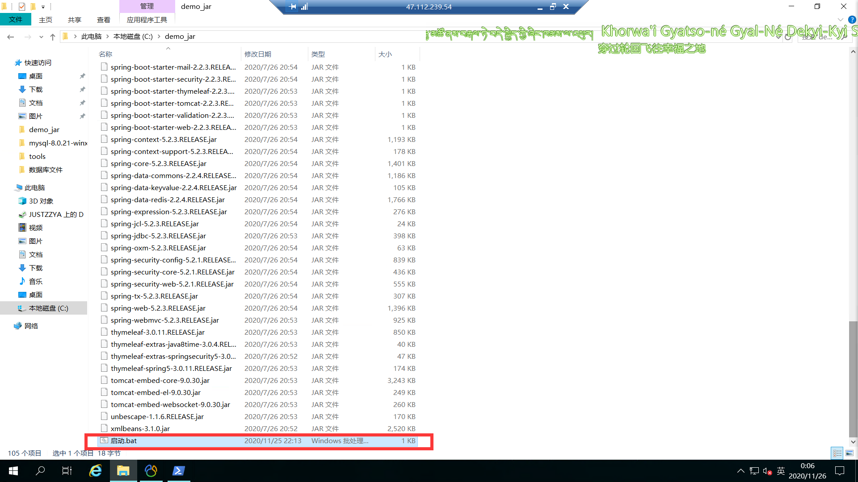The height and width of the screenshot is (482, 858).
Task: Open recent locations dropdown arrow
Action: coord(41,37)
